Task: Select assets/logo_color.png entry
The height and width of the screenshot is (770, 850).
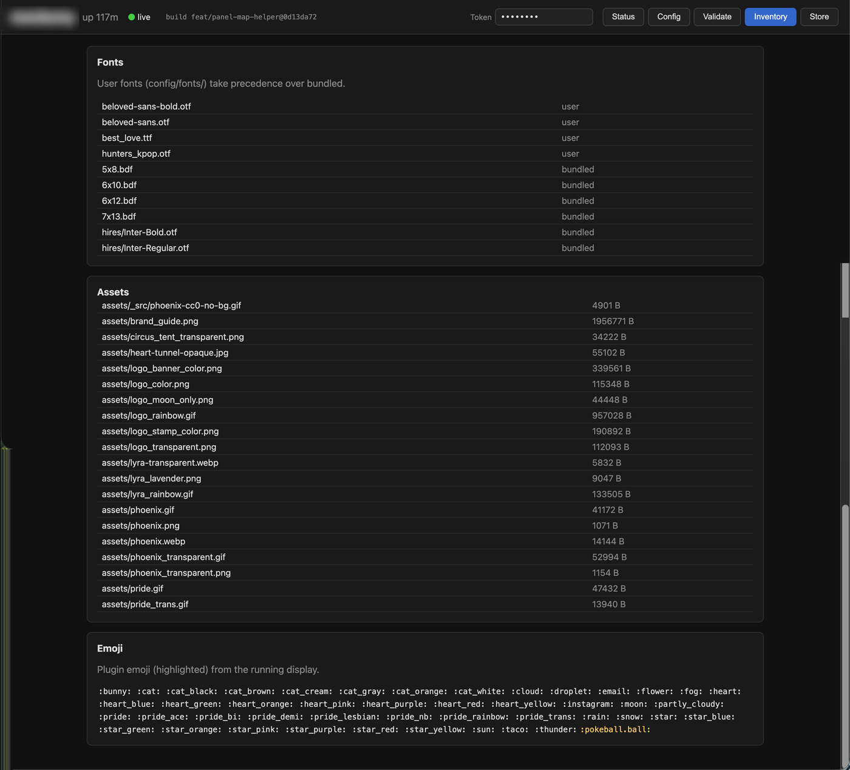Action: (x=425, y=384)
